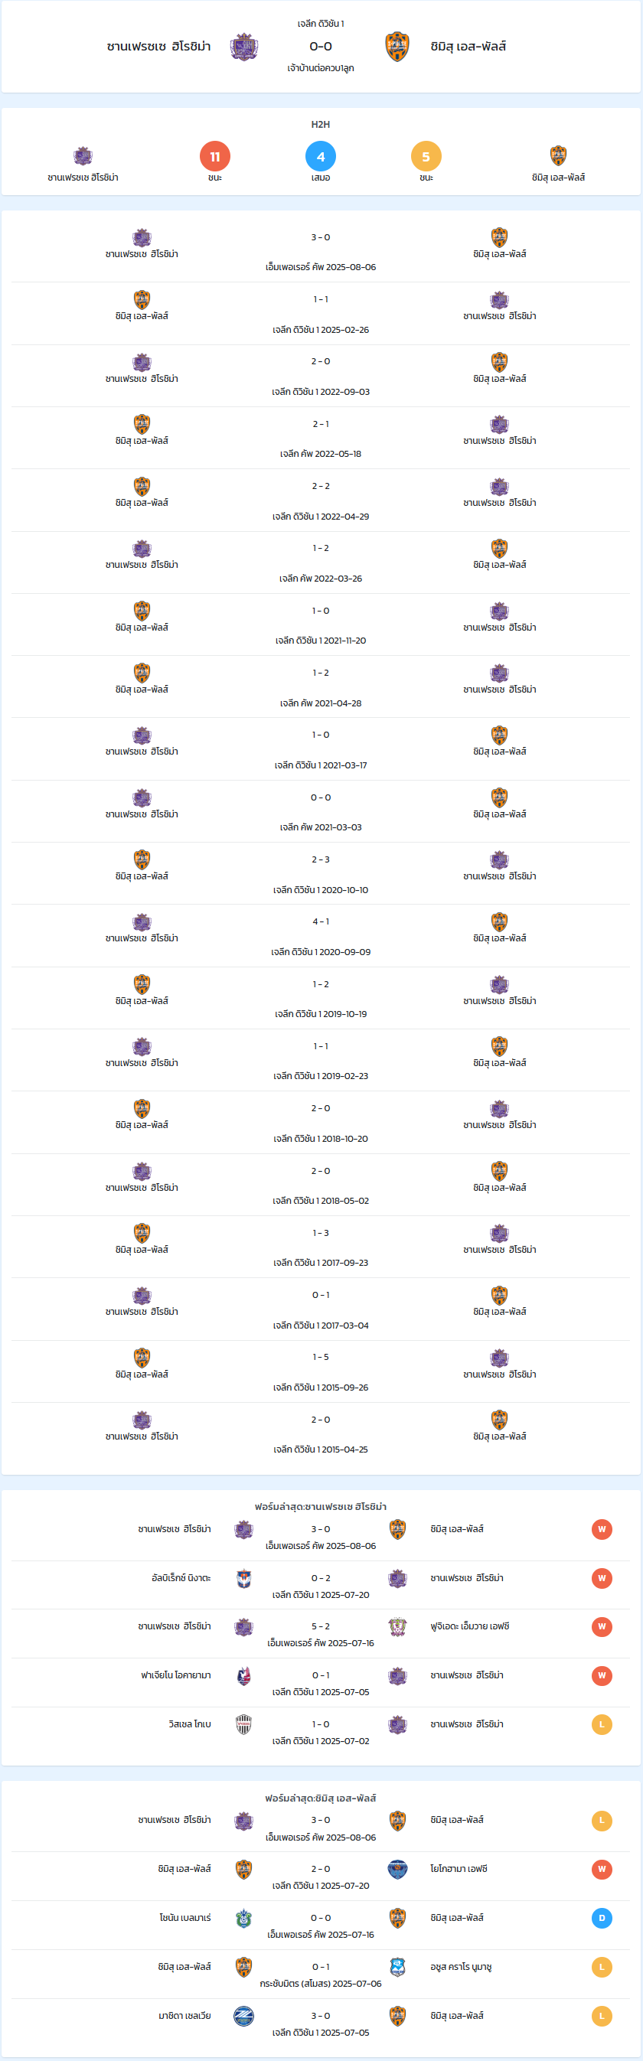Click Shonan Bellmare team crest
The image size is (643, 2061).
pos(244,1918)
